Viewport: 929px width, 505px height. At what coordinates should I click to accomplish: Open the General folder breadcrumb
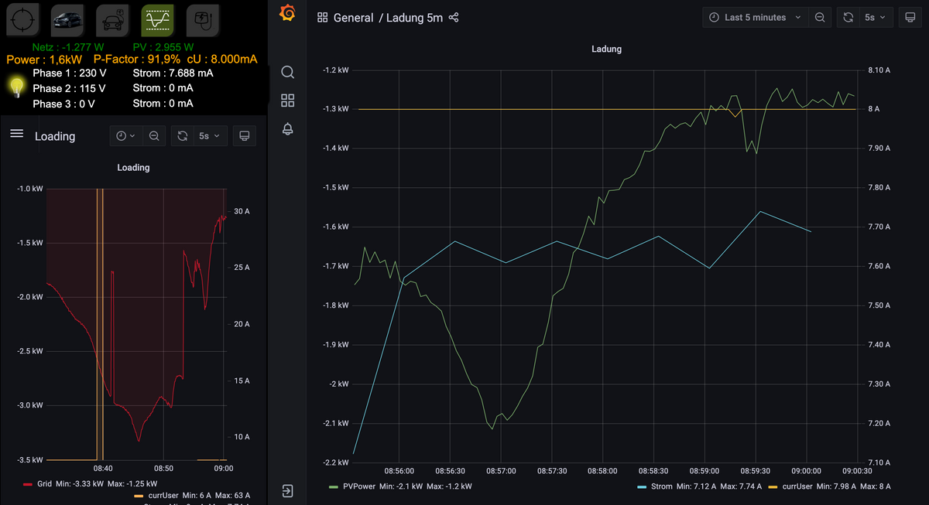tap(353, 17)
